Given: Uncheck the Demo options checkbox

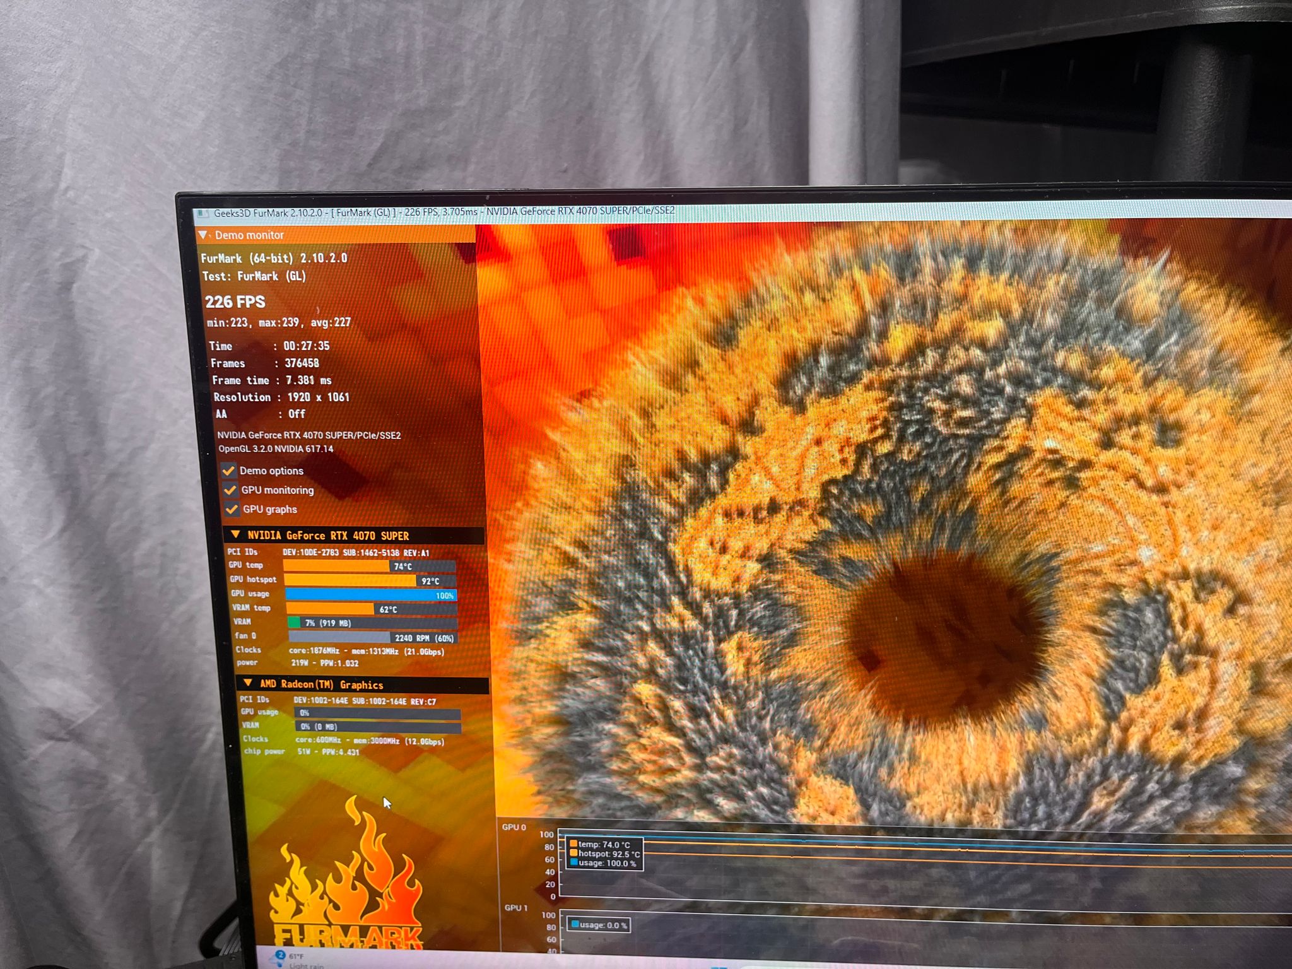Looking at the screenshot, I should 228,471.
